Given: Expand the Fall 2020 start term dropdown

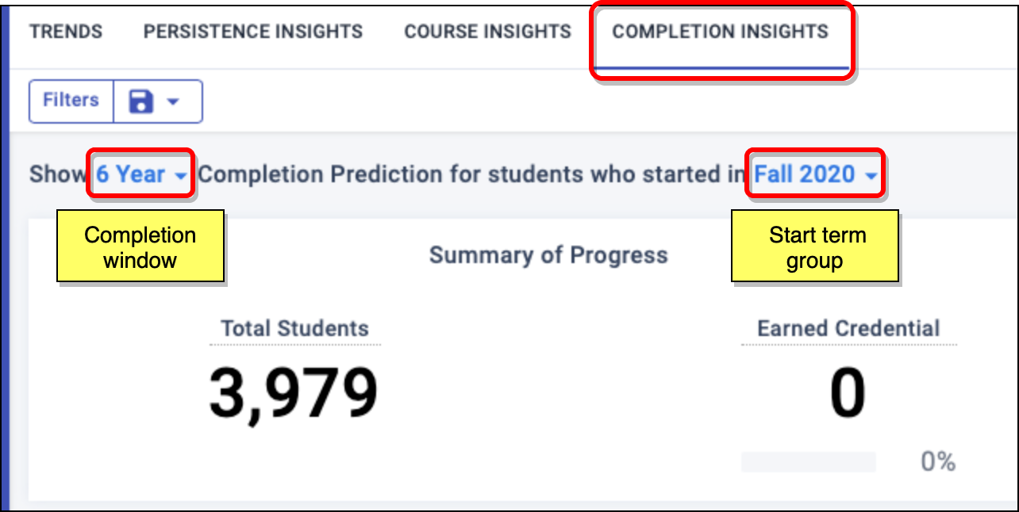Looking at the screenshot, I should pyautogui.click(x=805, y=174).
